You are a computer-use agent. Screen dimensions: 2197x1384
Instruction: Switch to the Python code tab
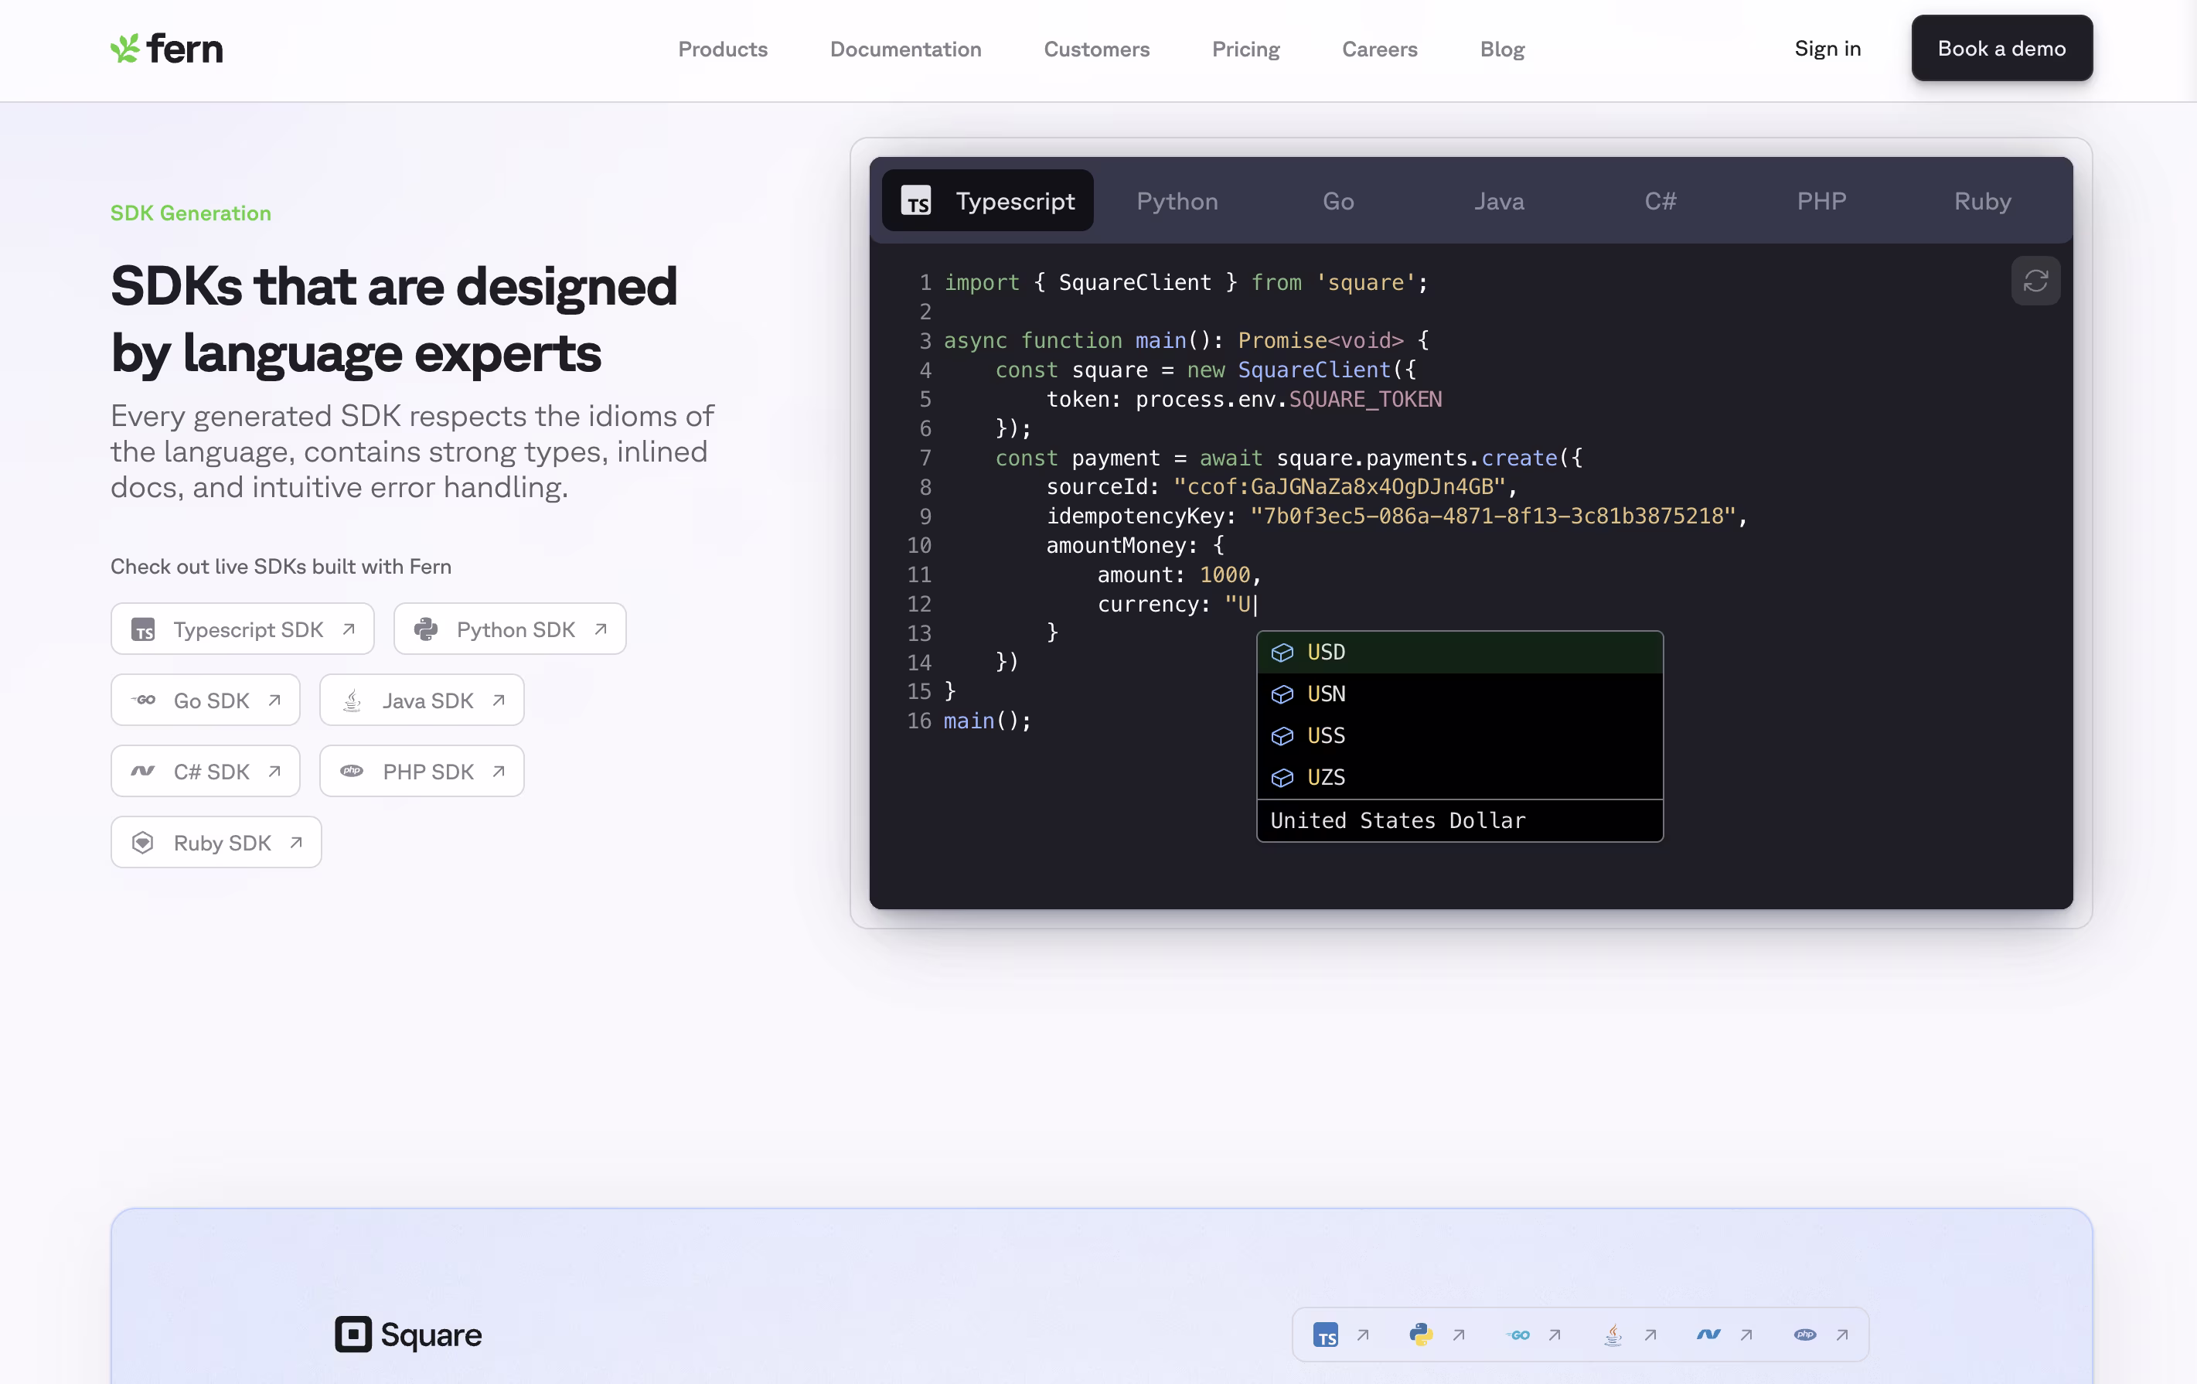point(1177,201)
